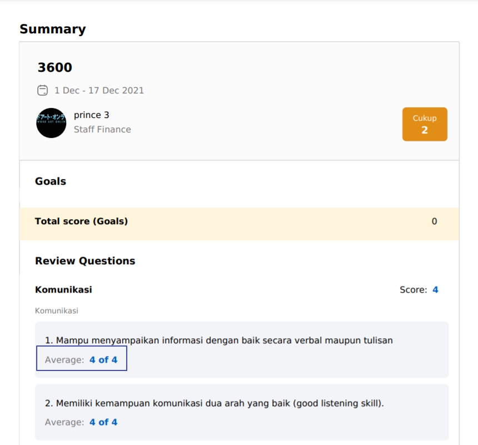Click the 3600 review title

(55, 68)
